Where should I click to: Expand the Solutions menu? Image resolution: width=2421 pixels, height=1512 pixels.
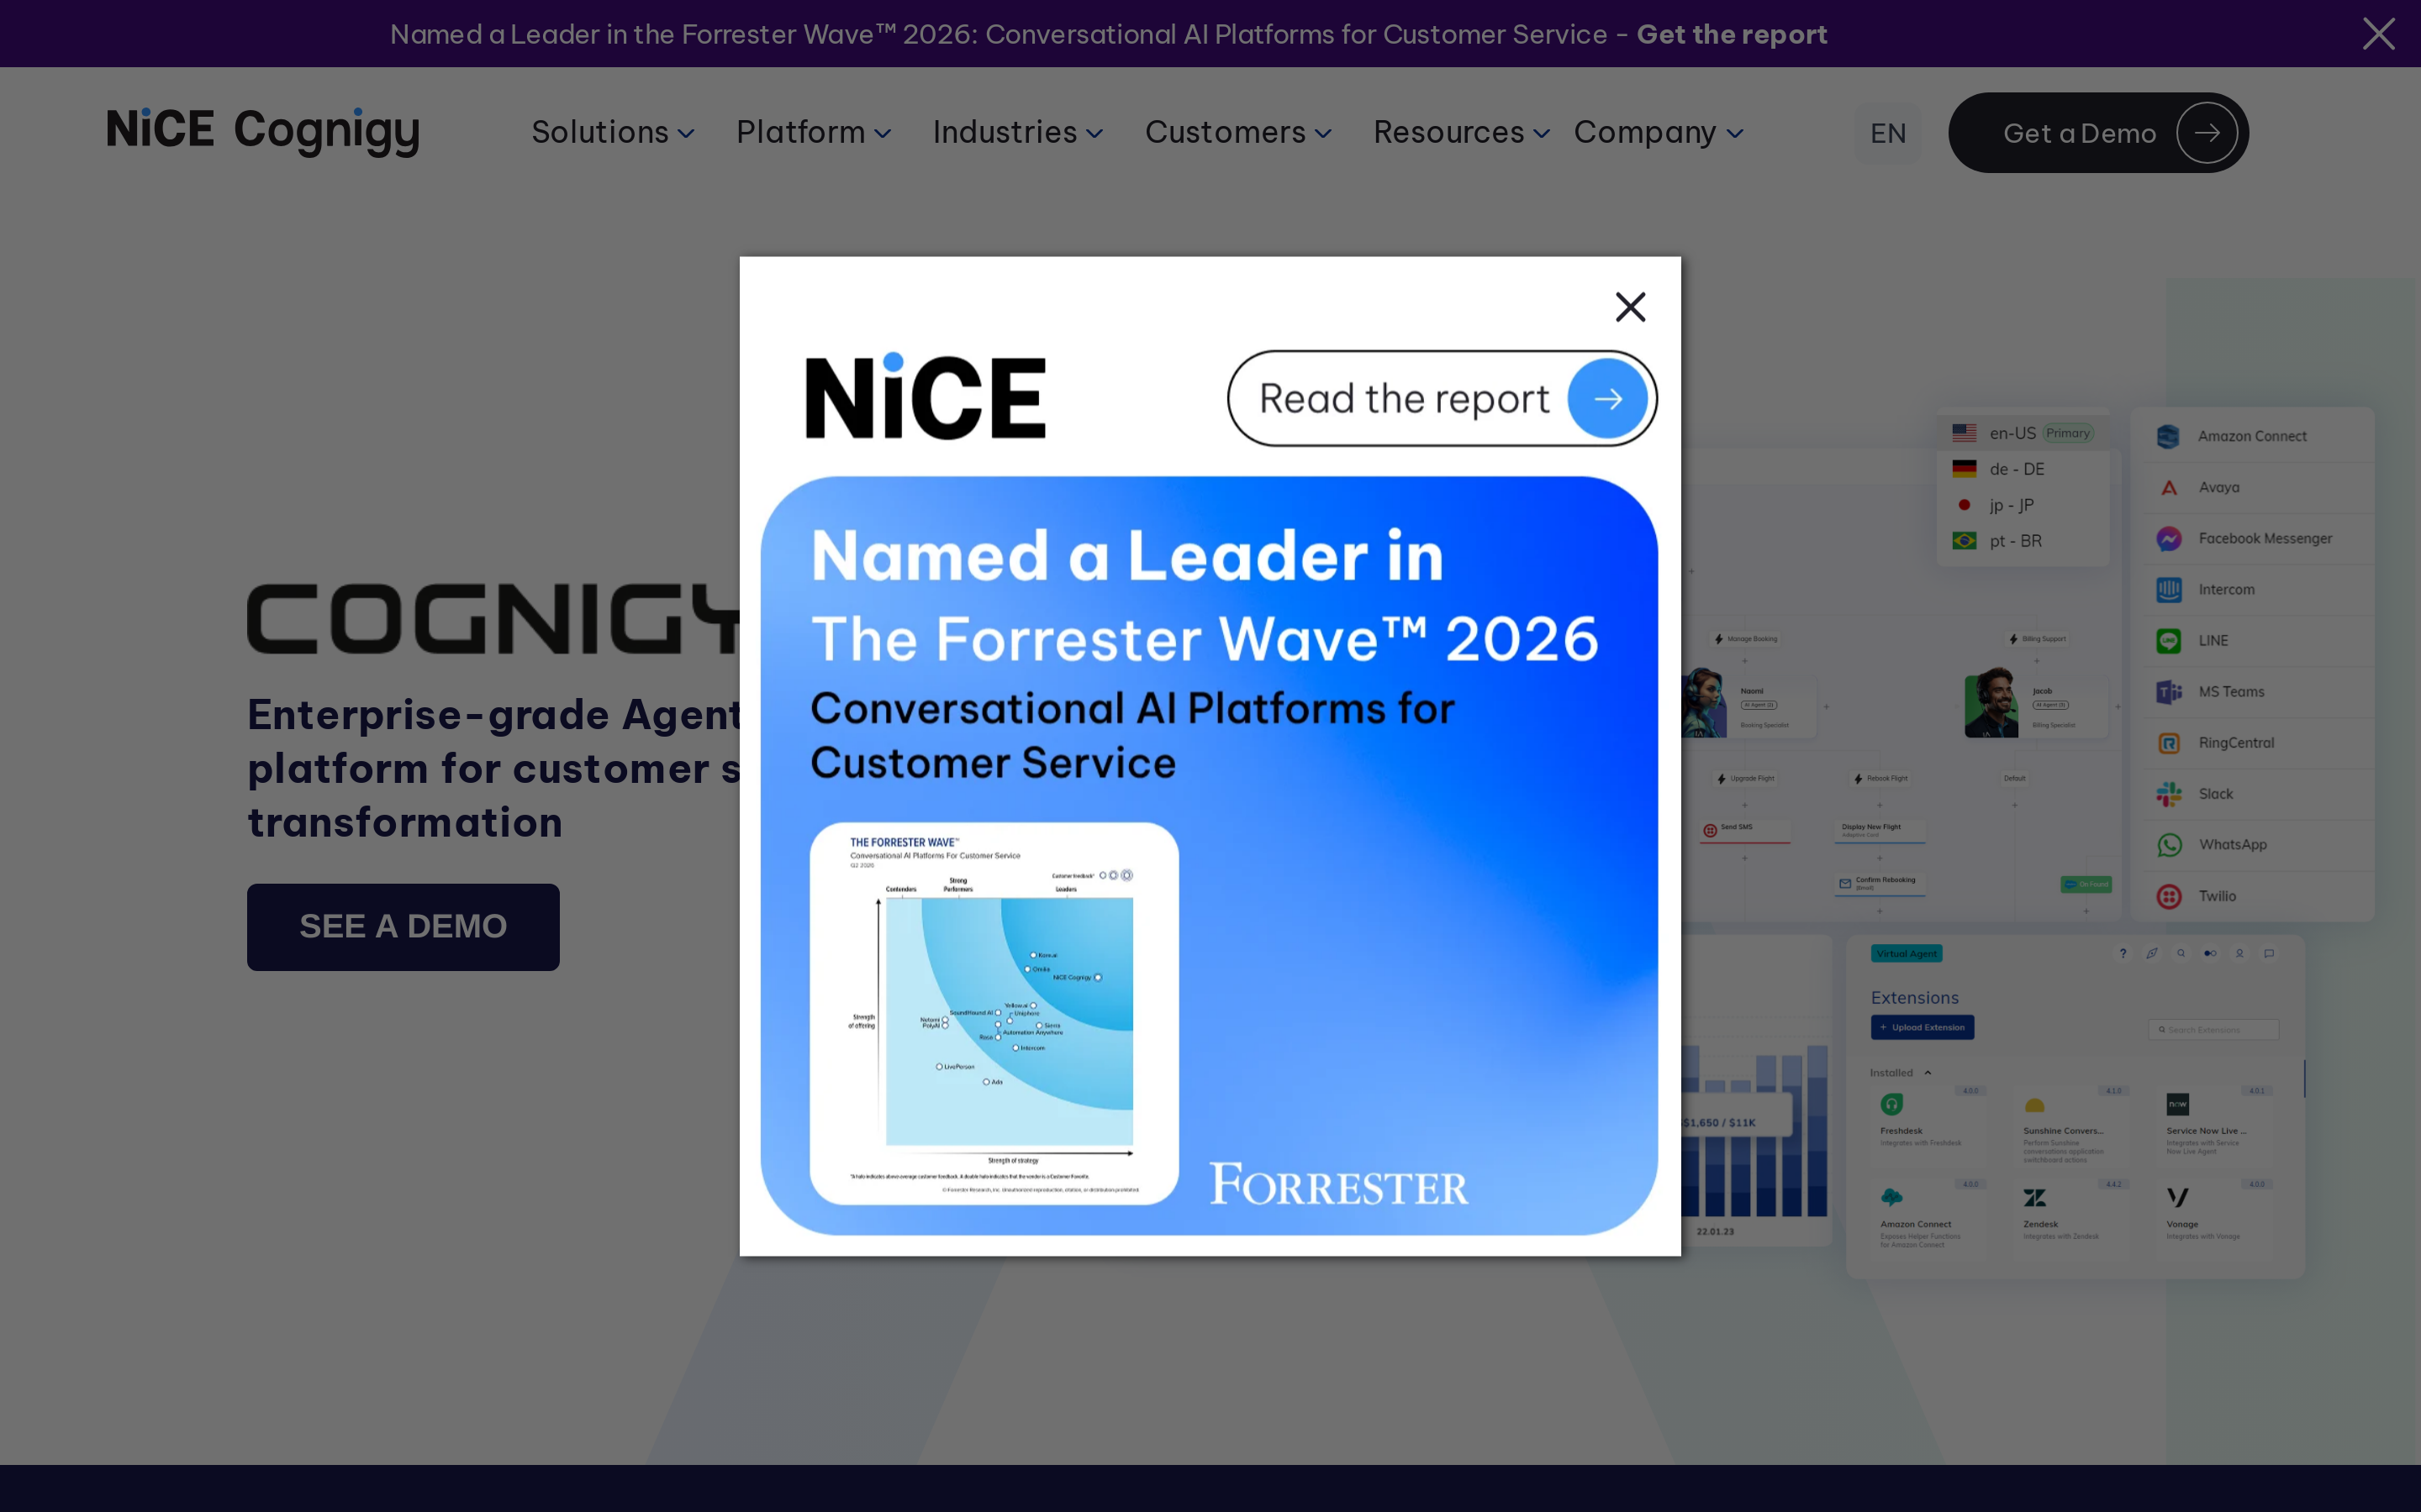coord(612,132)
